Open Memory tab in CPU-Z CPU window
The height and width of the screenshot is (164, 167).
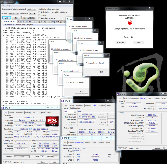coord(28,113)
